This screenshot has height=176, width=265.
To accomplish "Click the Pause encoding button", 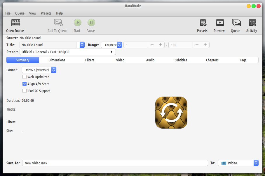I will 91,22.
